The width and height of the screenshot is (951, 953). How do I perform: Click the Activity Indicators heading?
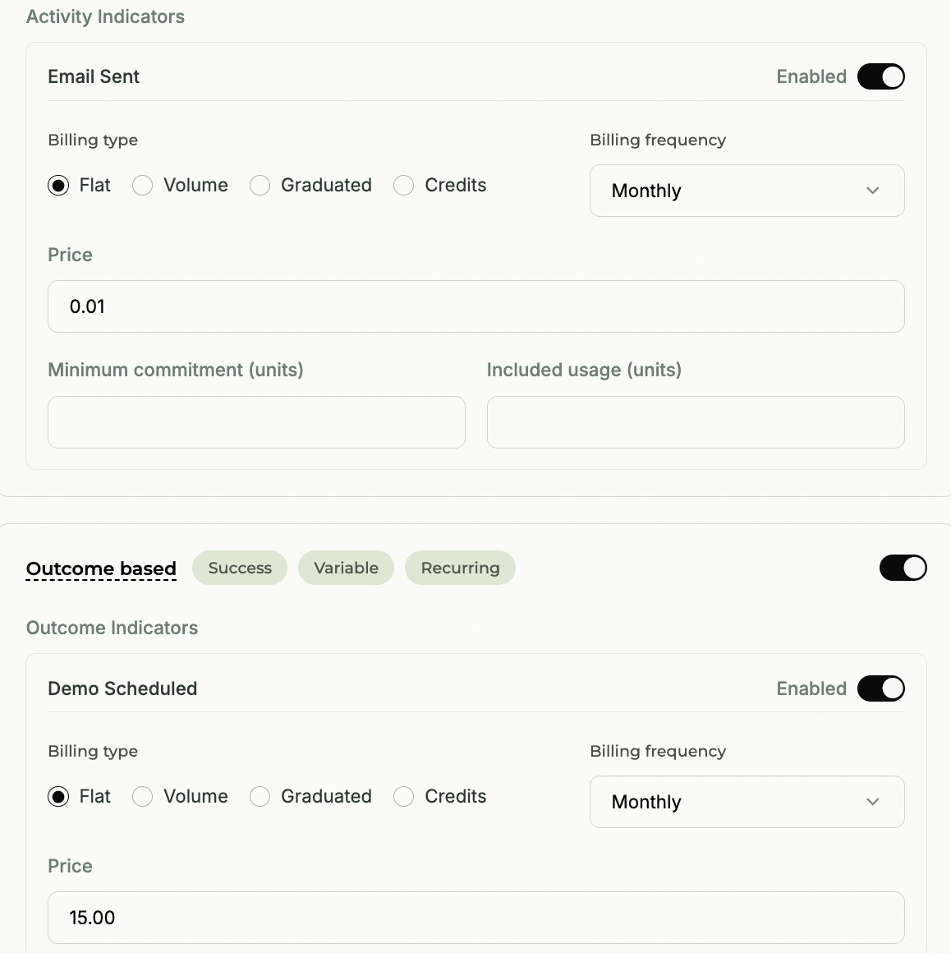coord(105,16)
